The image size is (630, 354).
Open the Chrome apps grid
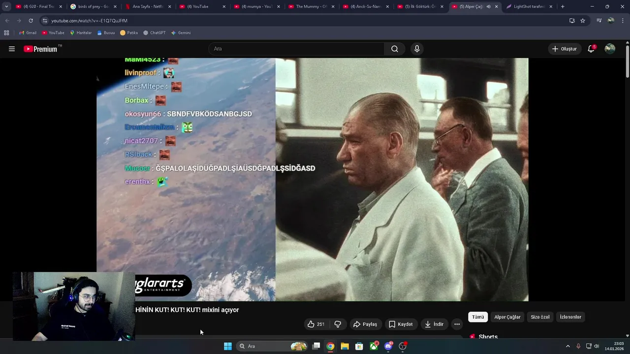(x=6, y=33)
